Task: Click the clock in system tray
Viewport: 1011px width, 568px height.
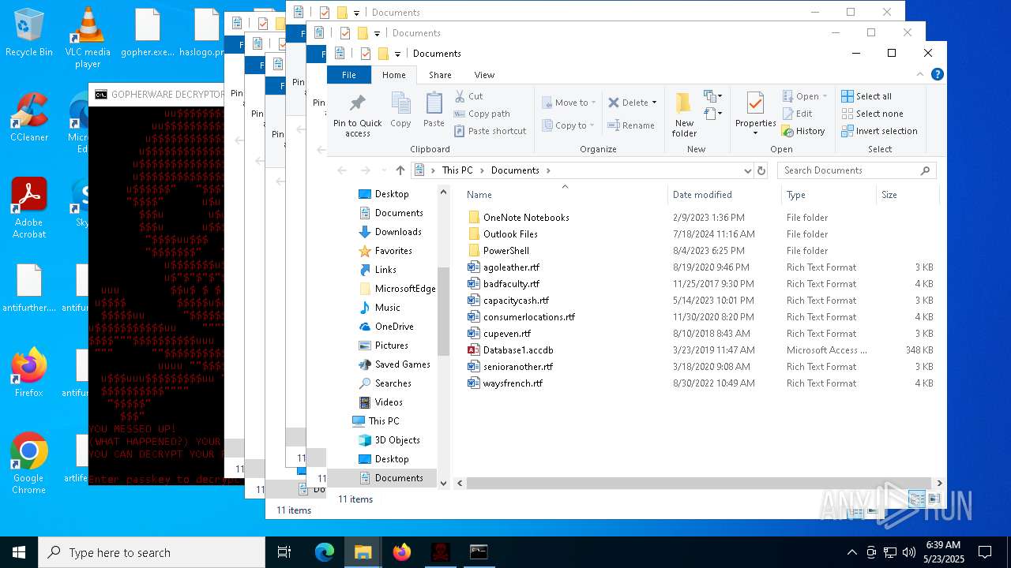Action: coord(941,552)
